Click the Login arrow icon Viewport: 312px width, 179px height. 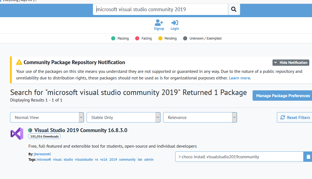tap(175, 23)
